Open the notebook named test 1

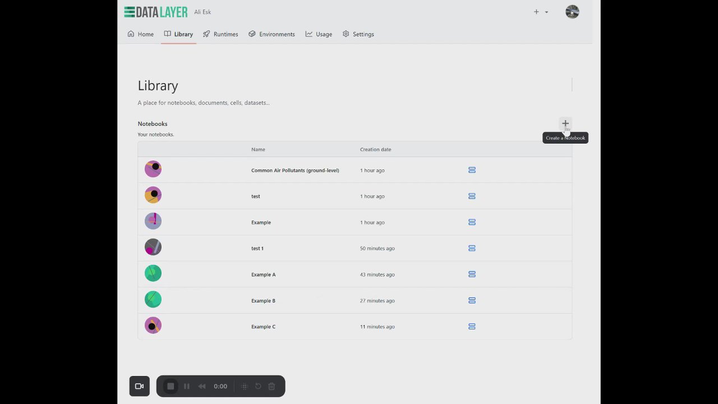257,248
